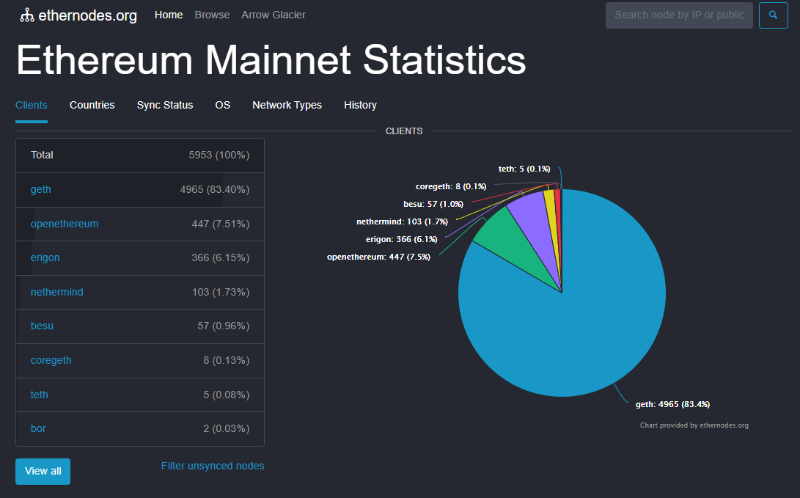Click 'openethereum: 447 (7.5%)' chart label
Viewport: 800px width, 498px height.
pyautogui.click(x=378, y=257)
